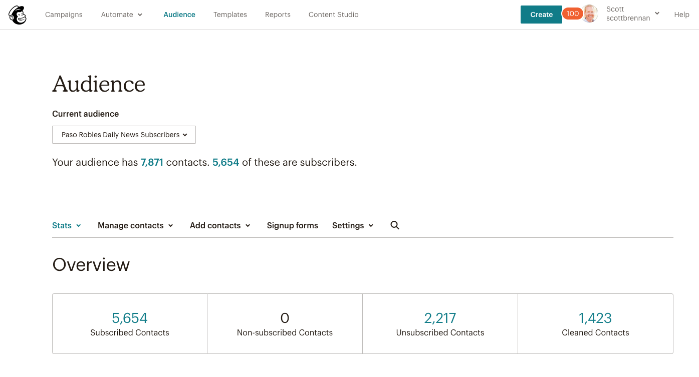Open the Signup forms tab

click(292, 225)
